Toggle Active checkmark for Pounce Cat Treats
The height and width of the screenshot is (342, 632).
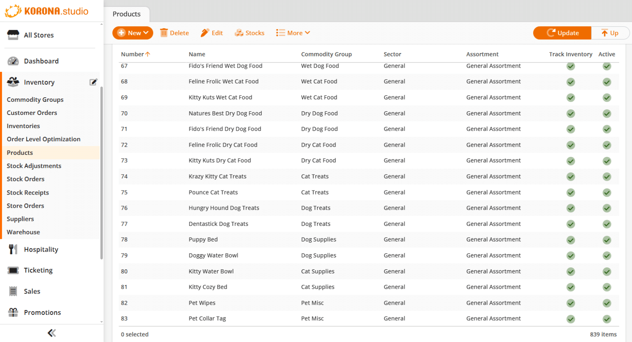pyautogui.click(x=606, y=193)
